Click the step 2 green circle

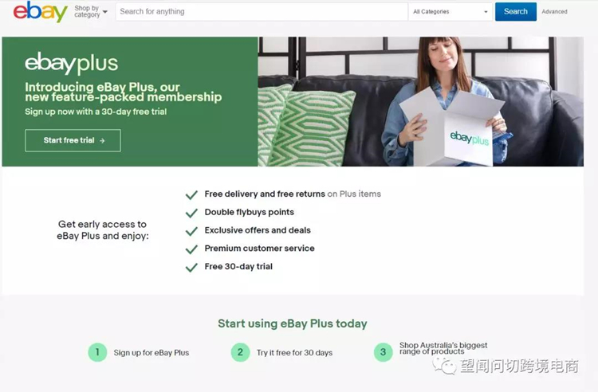coord(240,352)
